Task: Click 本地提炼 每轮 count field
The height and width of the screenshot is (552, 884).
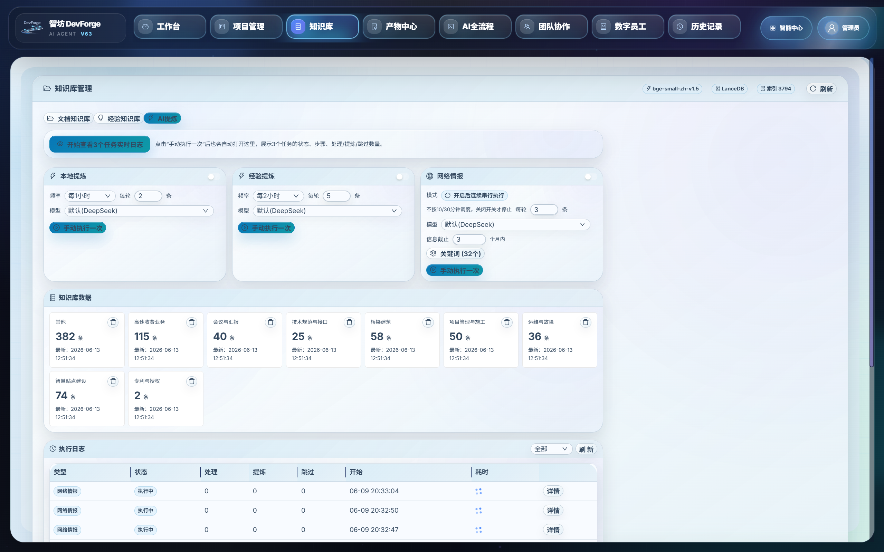Action: pyautogui.click(x=148, y=196)
